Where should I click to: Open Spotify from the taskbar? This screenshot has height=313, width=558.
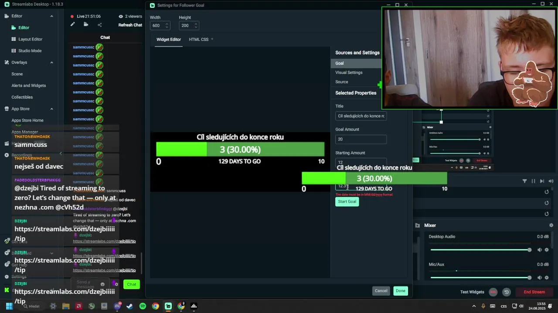(143, 306)
